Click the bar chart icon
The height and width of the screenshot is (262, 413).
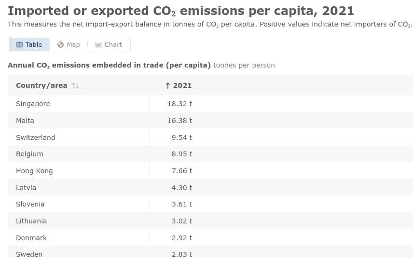point(98,45)
